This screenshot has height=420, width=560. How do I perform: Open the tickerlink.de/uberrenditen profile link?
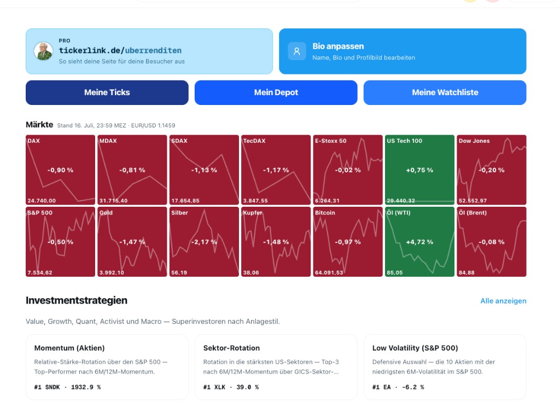click(120, 50)
